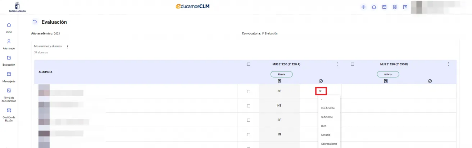Image resolution: width=472 pixels, height=148 pixels.
Task: Click the Castilla-La Mancha logo
Action: coord(17,7)
